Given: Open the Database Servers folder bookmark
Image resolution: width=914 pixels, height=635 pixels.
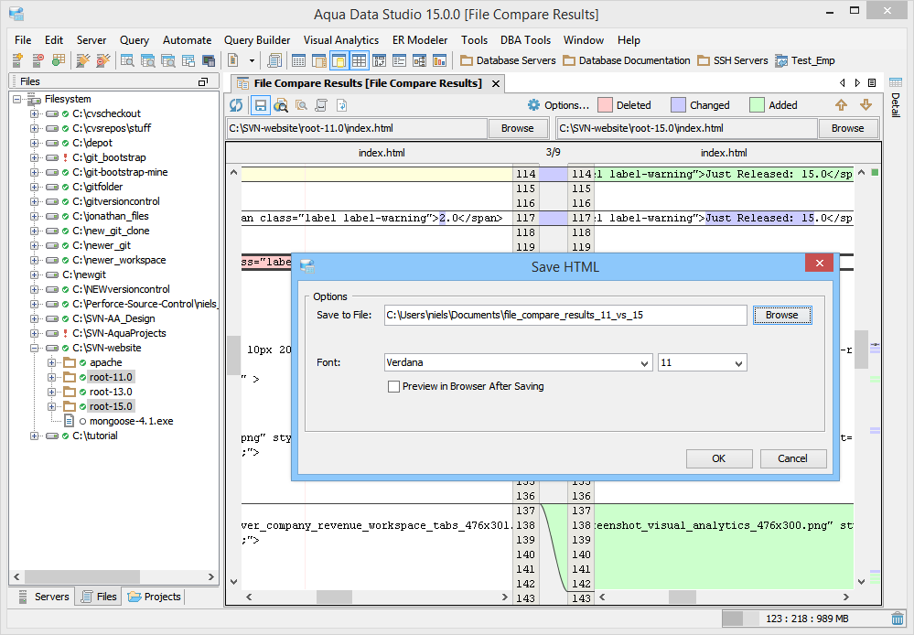Looking at the screenshot, I should [508, 60].
